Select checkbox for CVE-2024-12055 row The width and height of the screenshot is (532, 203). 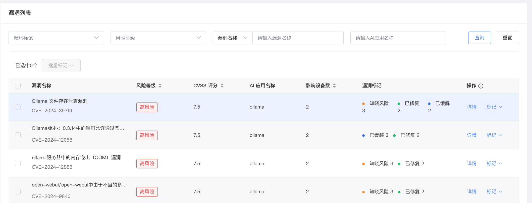tap(18, 135)
